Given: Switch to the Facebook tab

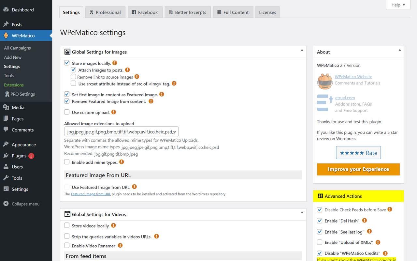Looking at the screenshot, I should click(145, 12).
